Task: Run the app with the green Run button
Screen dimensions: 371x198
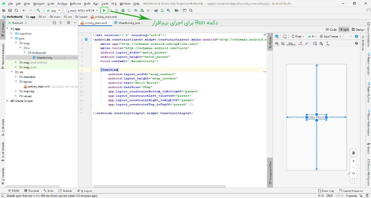Action: pyautogui.click(x=104, y=10)
